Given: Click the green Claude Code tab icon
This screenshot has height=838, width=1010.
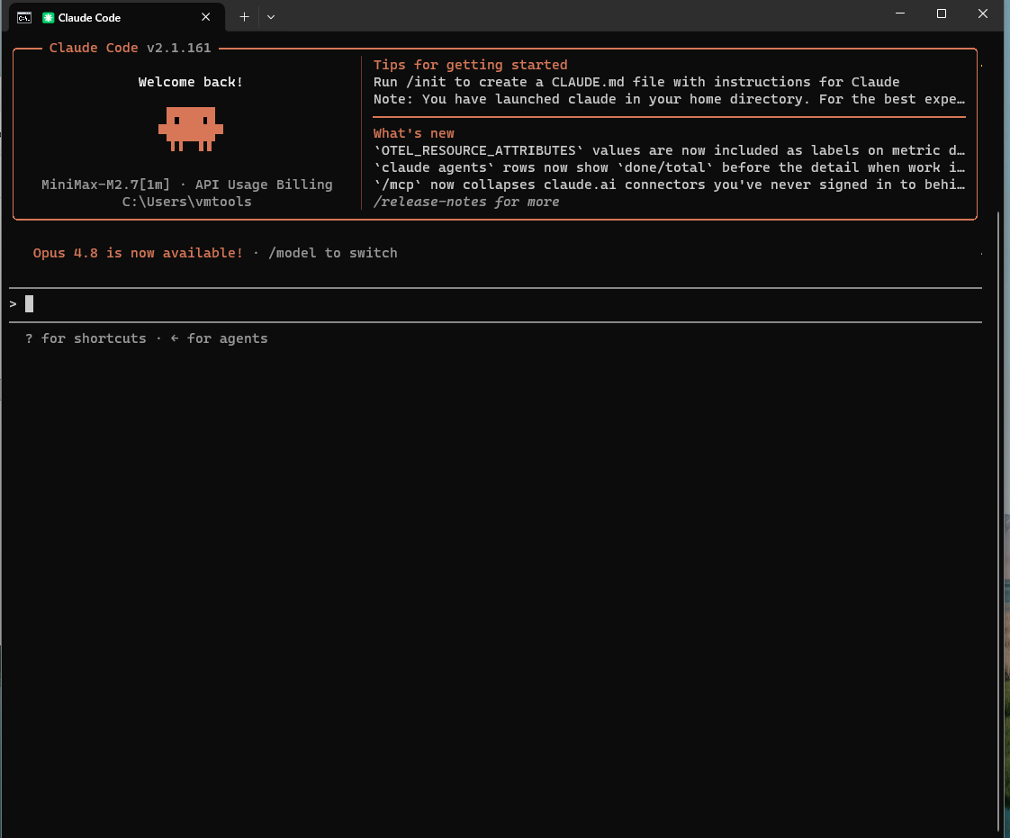Looking at the screenshot, I should [48, 17].
